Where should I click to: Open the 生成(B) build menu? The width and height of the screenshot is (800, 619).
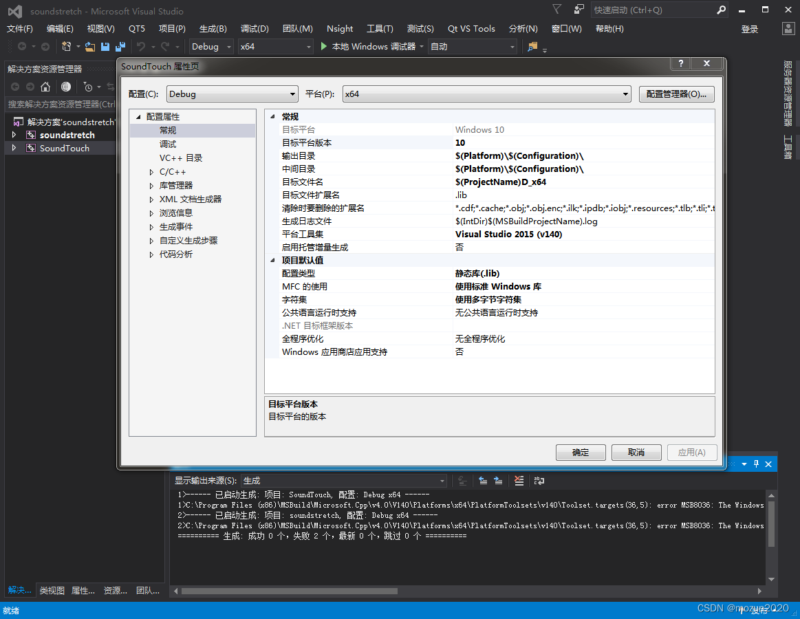click(x=213, y=29)
